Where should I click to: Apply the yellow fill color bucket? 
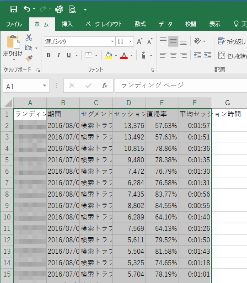108,55
